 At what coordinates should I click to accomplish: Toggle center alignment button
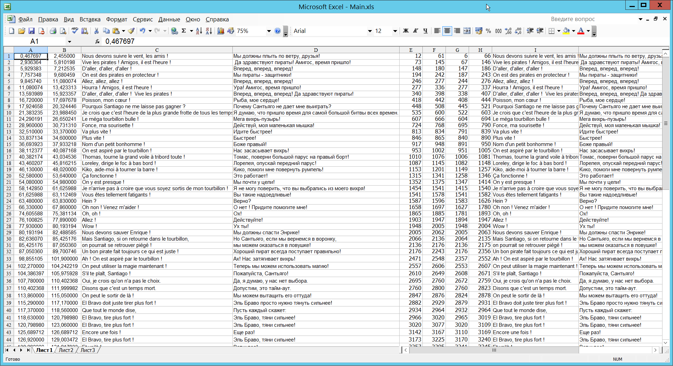tap(447, 31)
